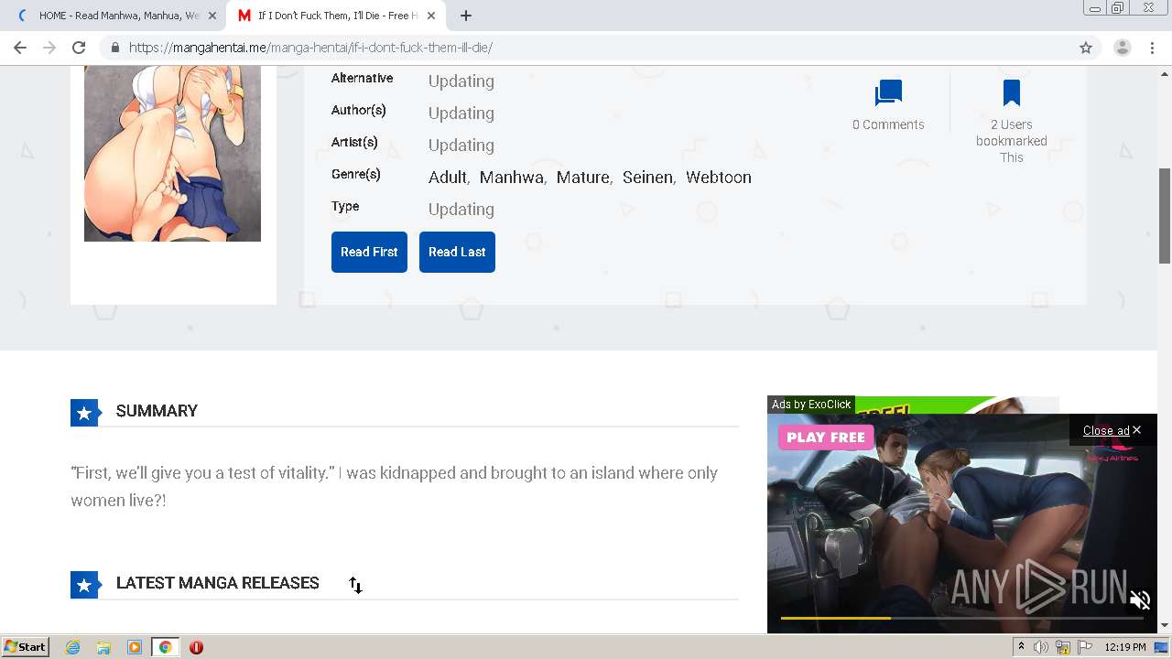Close the second browser tab
Viewport: 1172px width, 659px height.
(x=431, y=16)
